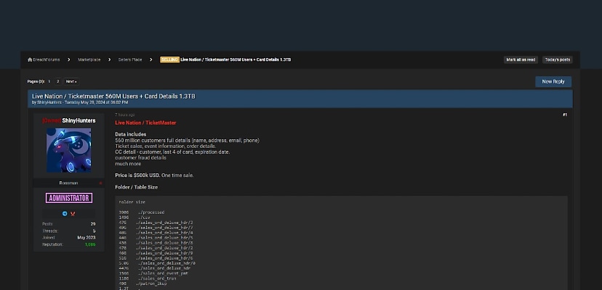
Task: Click the 'much more' line in post
Action: [128, 164]
